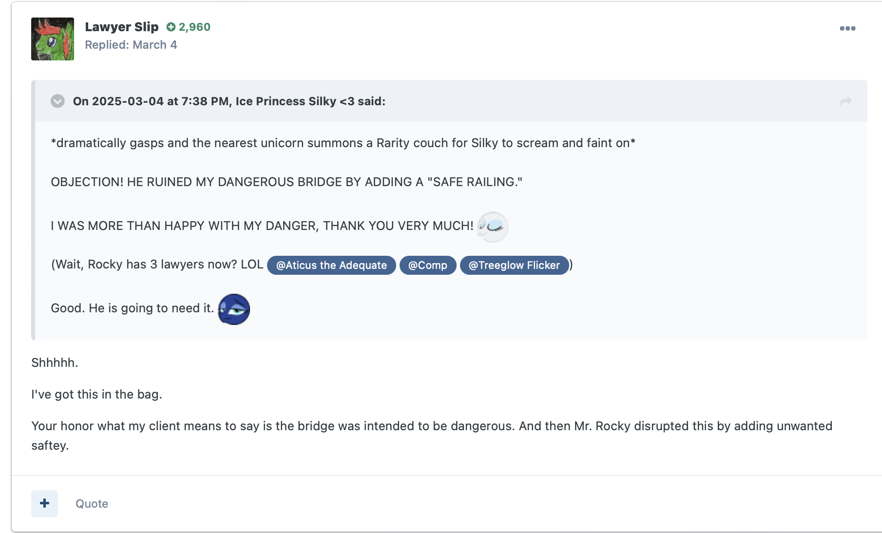
Task: Collapse the quoted post using chevron toggle
Action: tap(58, 101)
